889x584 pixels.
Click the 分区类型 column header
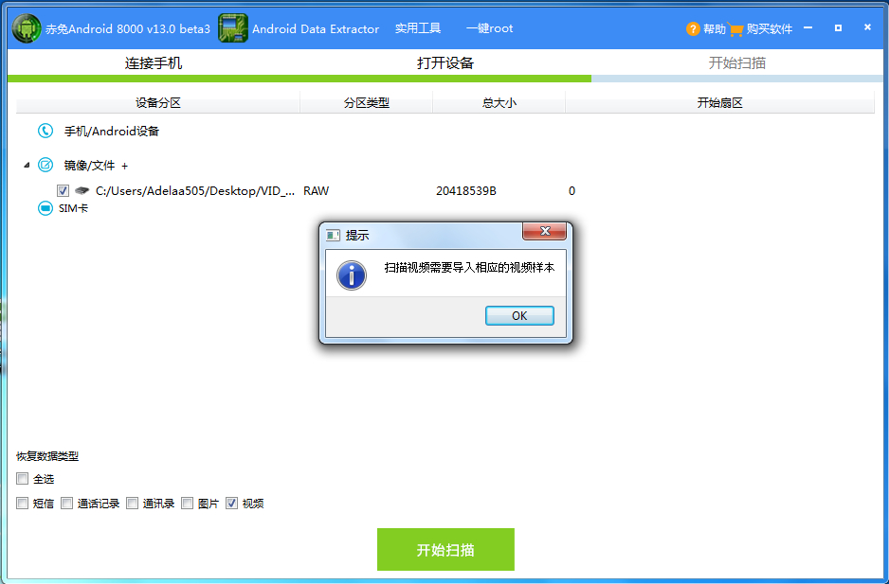[x=366, y=102]
